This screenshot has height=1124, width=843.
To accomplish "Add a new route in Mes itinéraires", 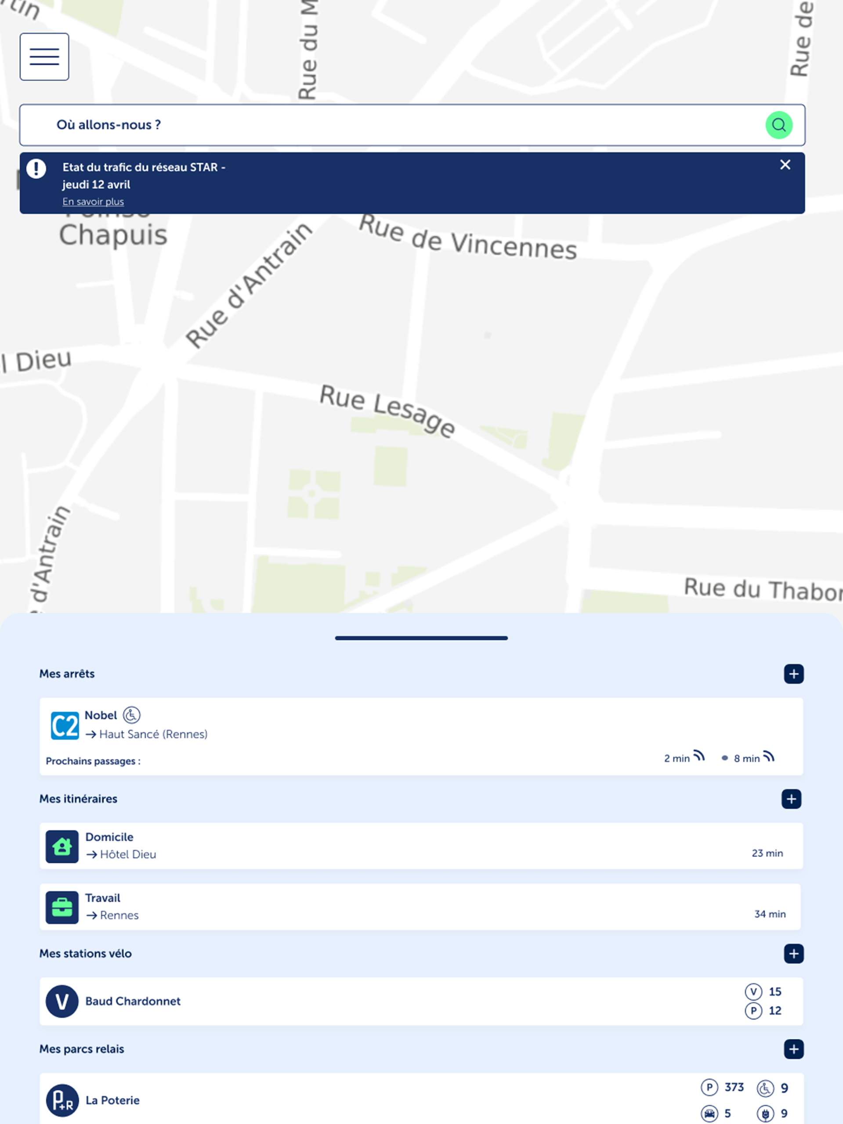I will point(791,799).
